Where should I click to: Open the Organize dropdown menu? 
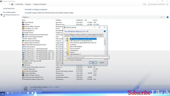(x=26, y=17)
